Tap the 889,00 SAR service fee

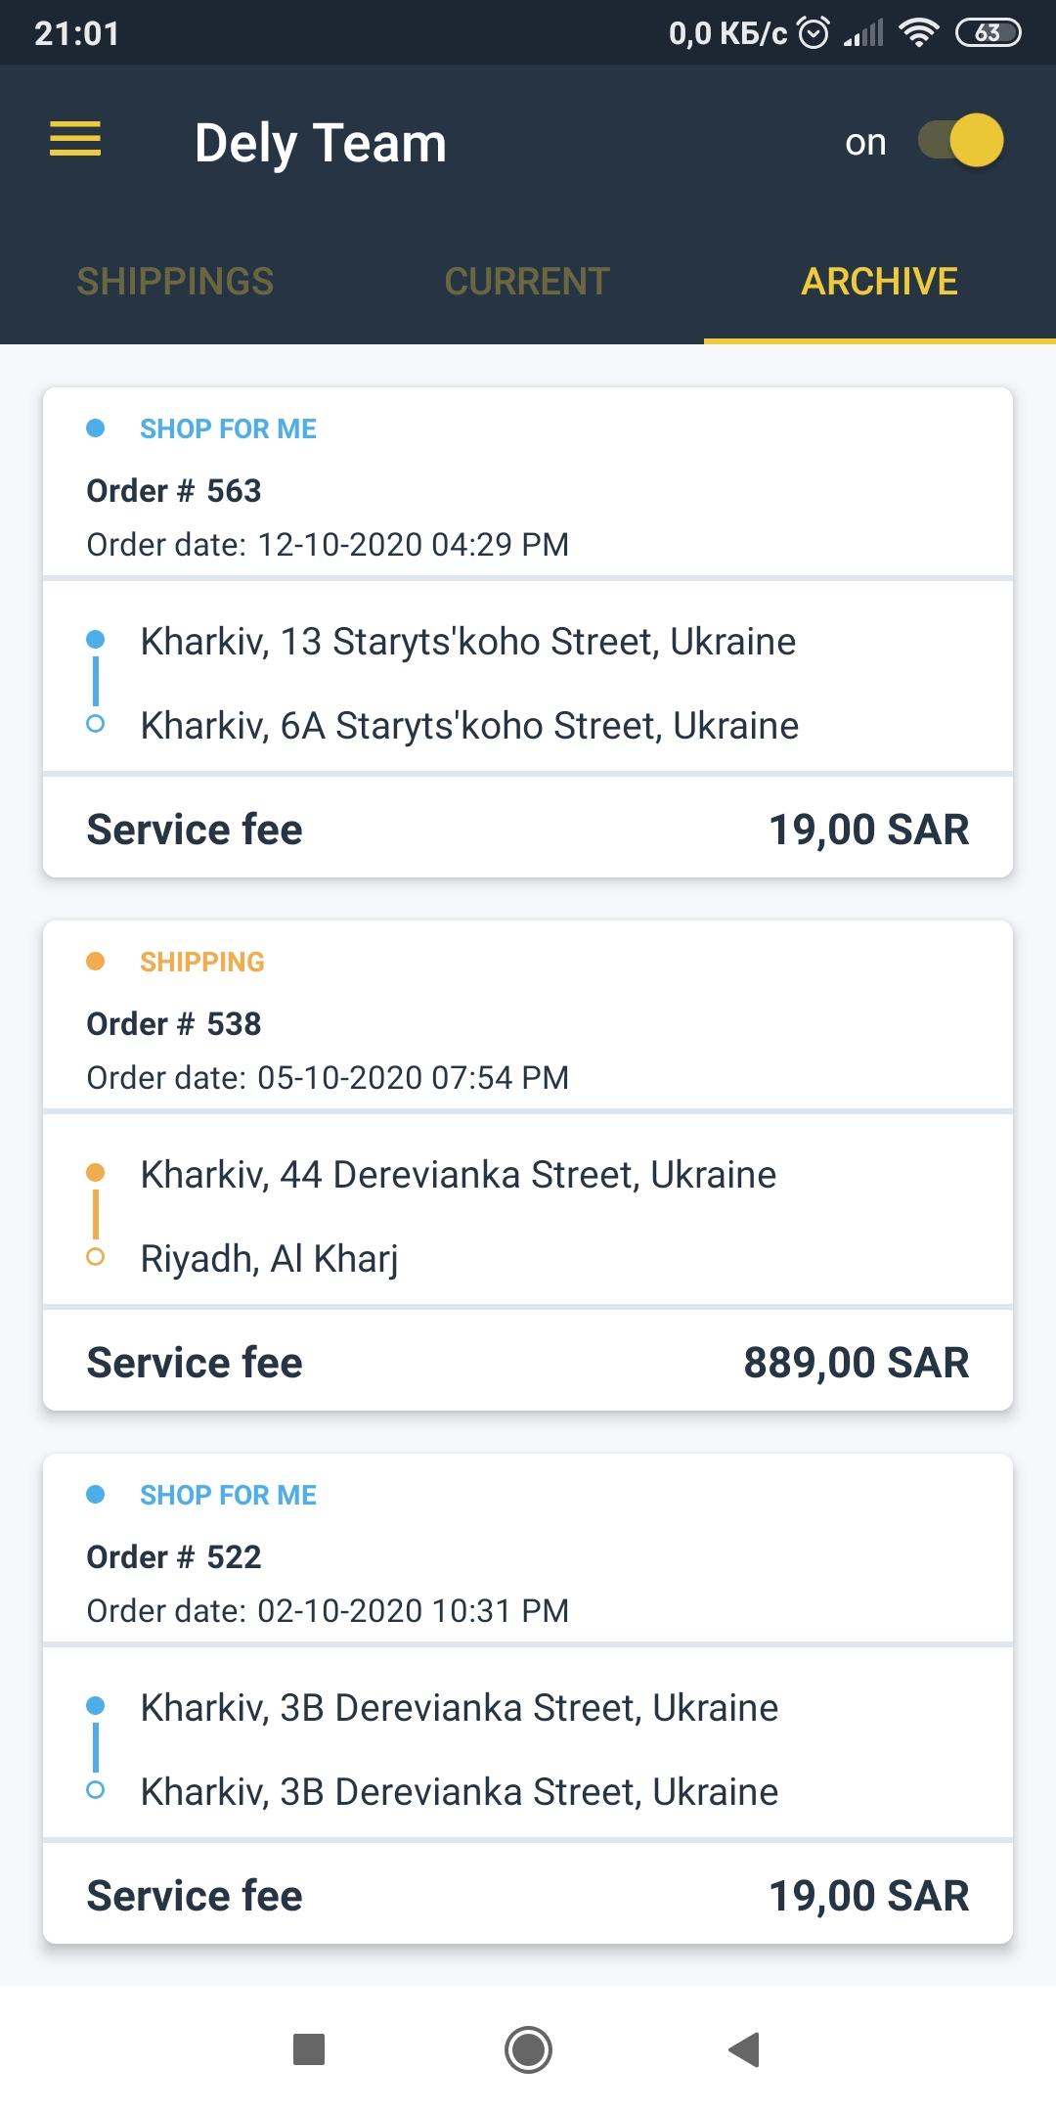(857, 1363)
